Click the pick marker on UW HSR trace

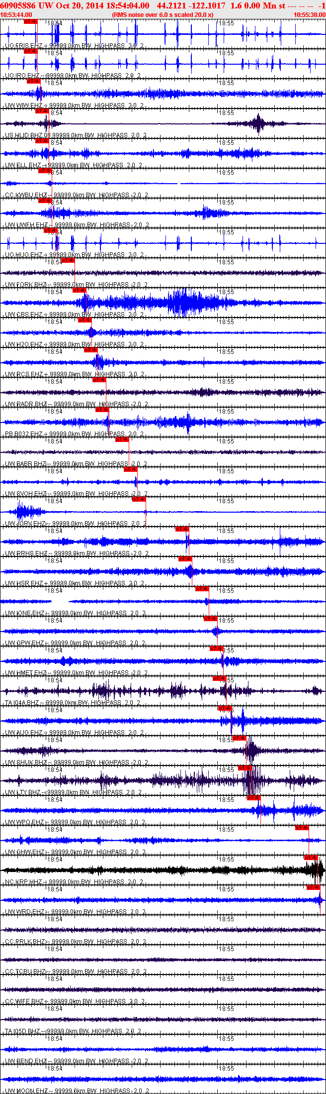click(185, 559)
